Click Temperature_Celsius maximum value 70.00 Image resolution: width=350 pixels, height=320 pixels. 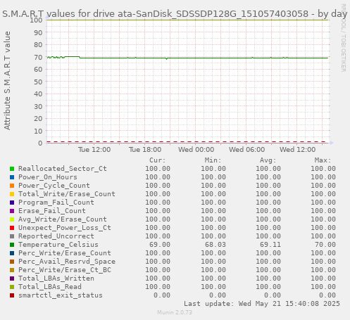coord(325,245)
